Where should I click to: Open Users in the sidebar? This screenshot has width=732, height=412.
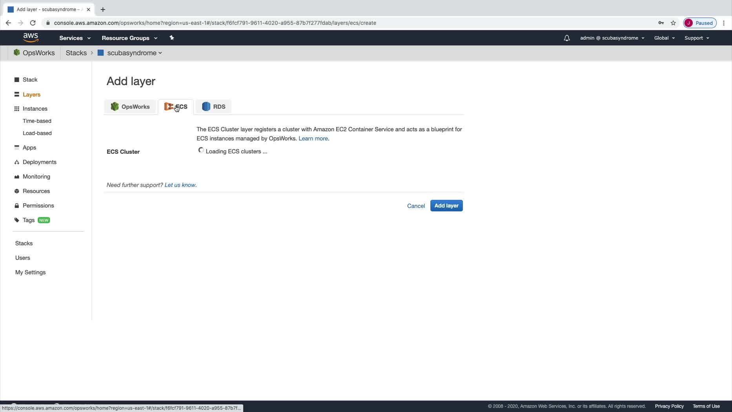[x=23, y=258]
